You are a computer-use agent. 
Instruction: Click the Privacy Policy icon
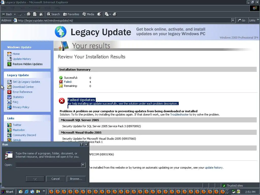tap(9, 107)
